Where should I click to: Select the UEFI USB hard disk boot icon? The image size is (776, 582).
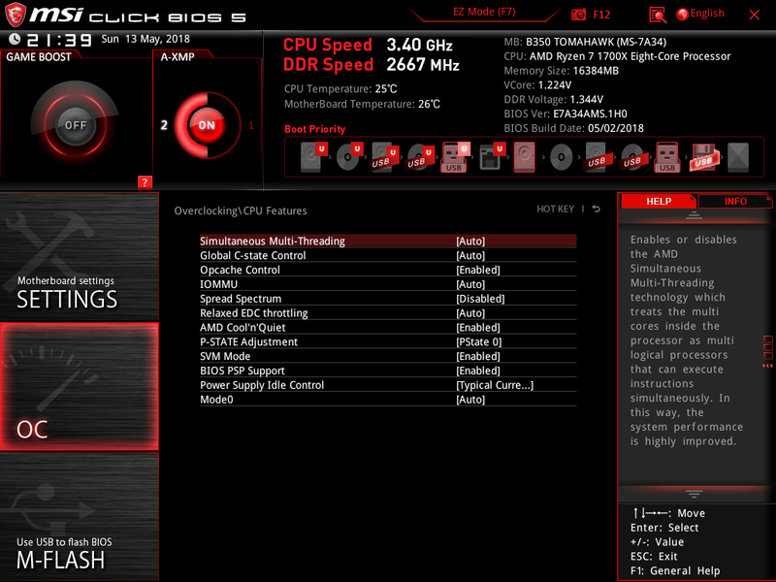384,157
